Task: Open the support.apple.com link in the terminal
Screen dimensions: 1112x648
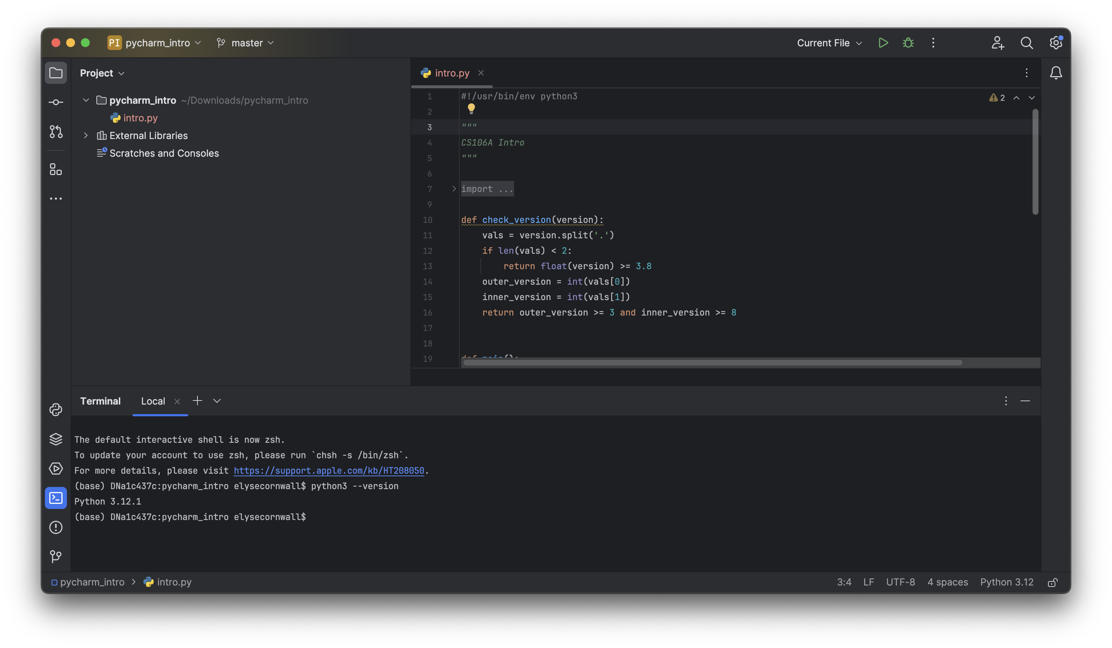Action: tap(329, 470)
